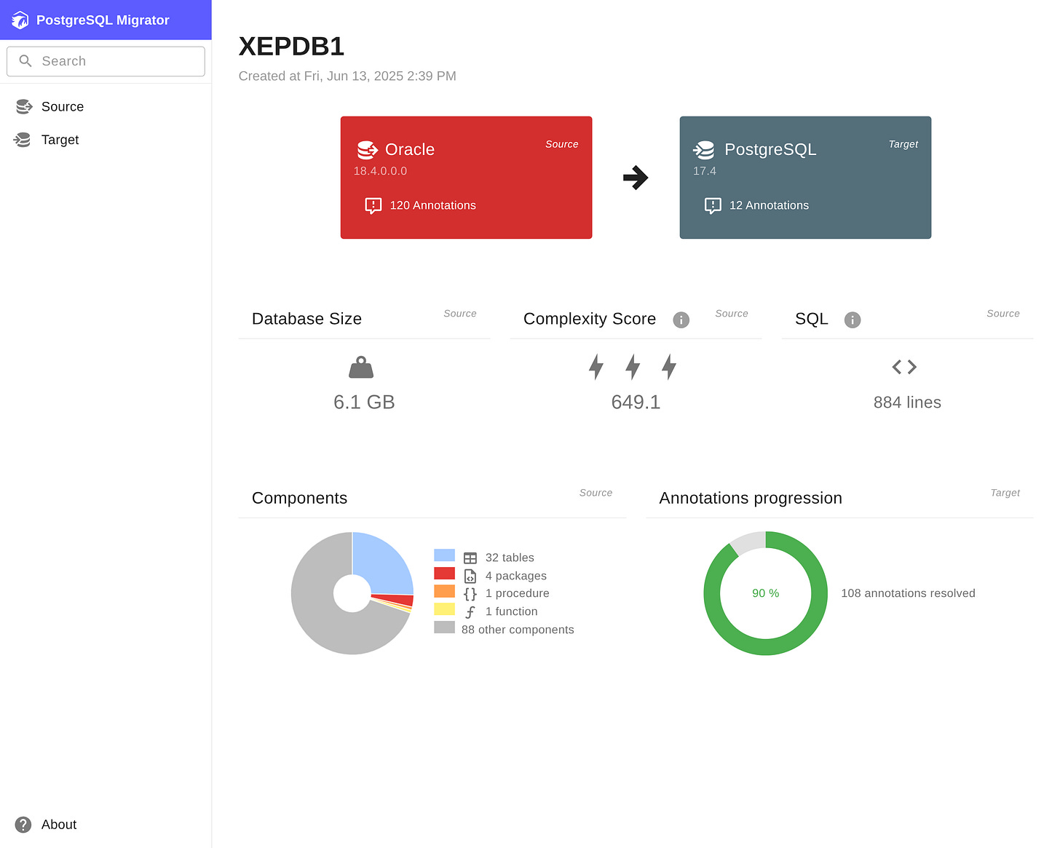Image resolution: width=1060 pixels, height=848 pixels.
Task: Click the SQL info icon
Action: [x=853, y=320]
